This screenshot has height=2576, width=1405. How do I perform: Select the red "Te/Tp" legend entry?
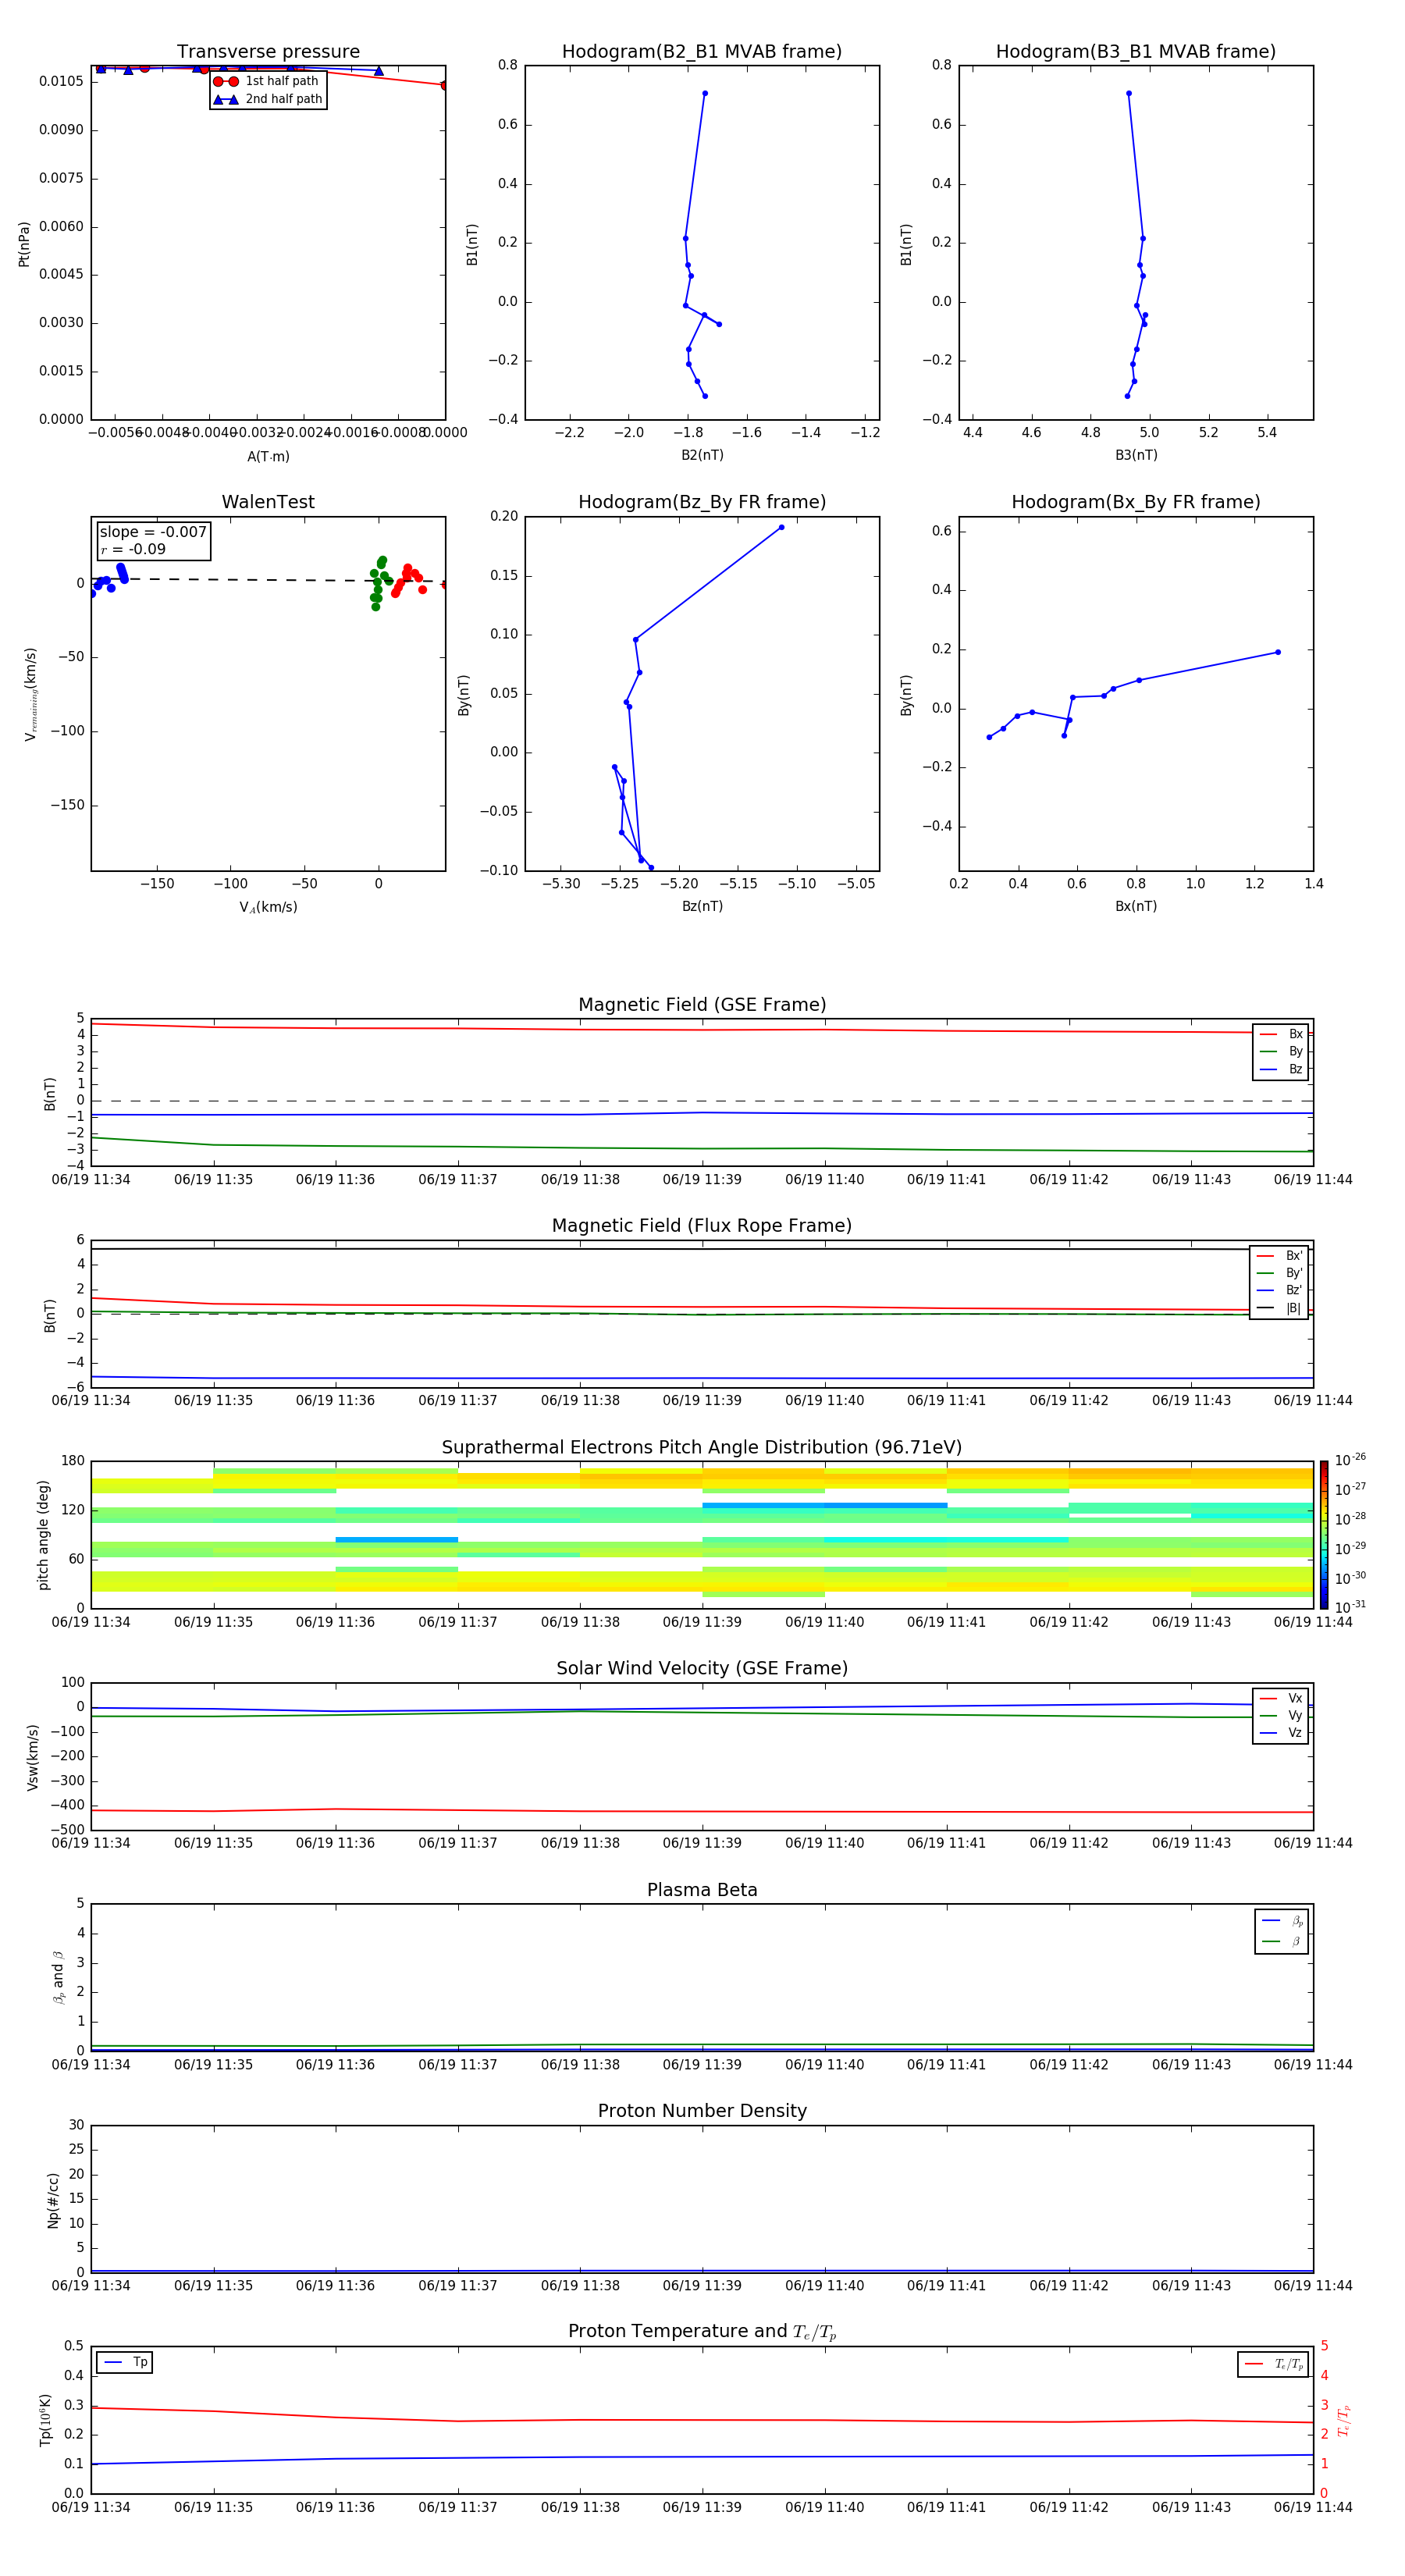1273,2364
